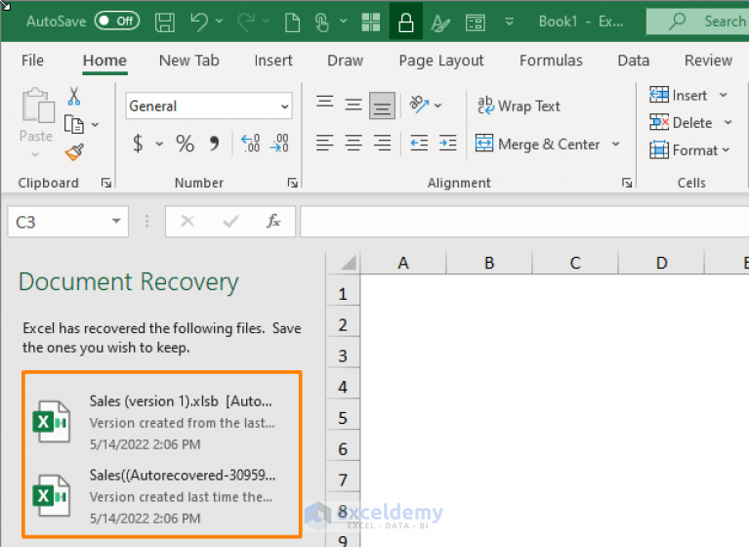Image resolution: width=749 pixels, height=547 pixels.
Task: Expand the Paste options arrow
Action: tap(35, 154)
